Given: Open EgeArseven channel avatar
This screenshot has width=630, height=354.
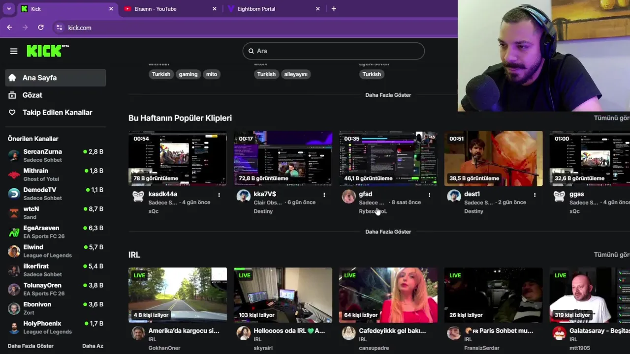Looking at the screenshot, I should [x=14, y=232].
